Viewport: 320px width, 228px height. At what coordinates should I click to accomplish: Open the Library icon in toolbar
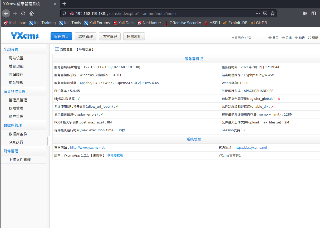click(305, 13)
